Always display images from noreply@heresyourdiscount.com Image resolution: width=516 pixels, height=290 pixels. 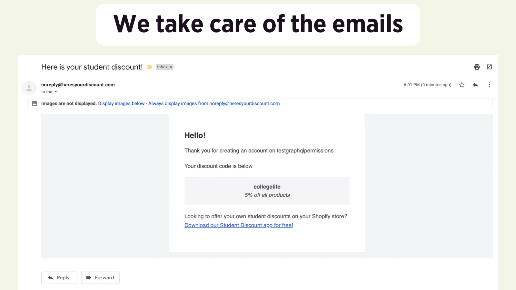click(x=214, y=103)
